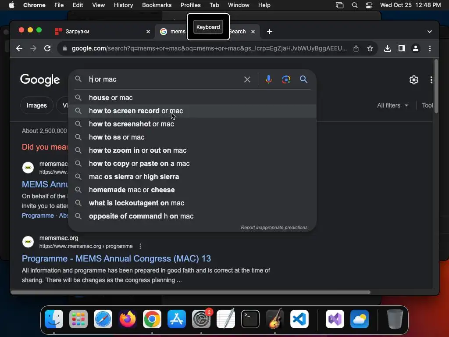The width and height of the screenshot is (449, 337).
Task: Click inside the Google search field
Action: pos(165,79)
